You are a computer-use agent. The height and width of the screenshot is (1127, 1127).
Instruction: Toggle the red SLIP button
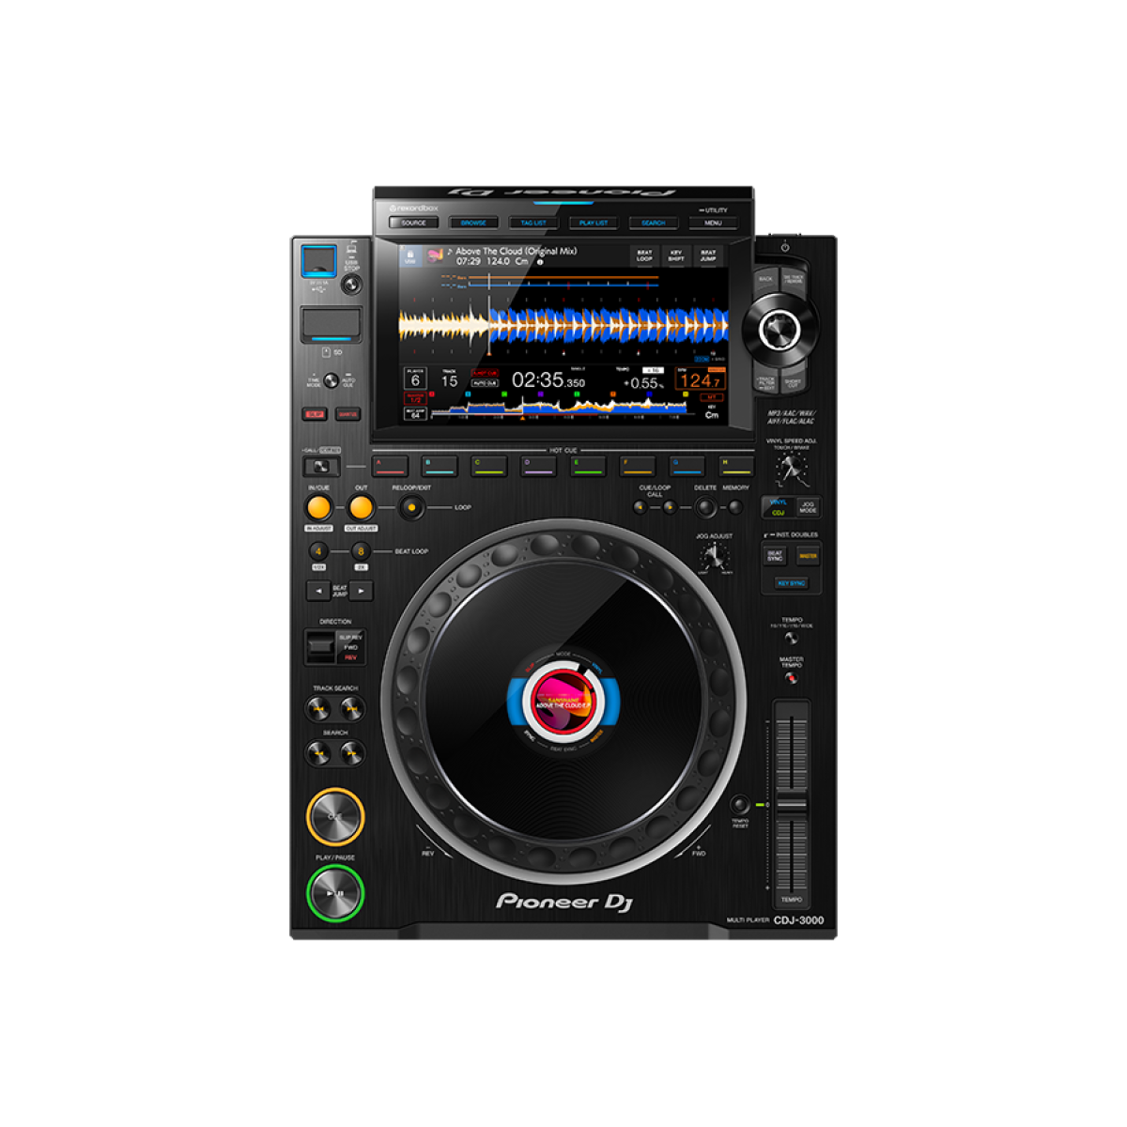pos(314,414)
